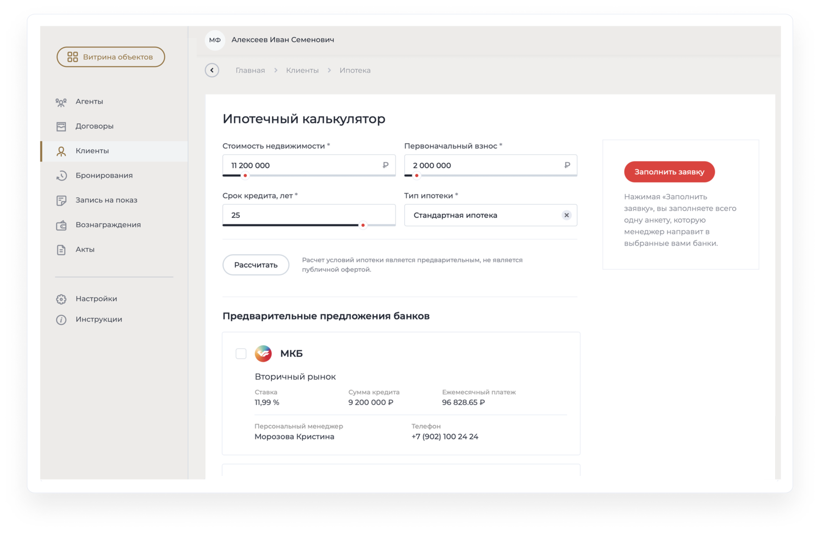820x533 pixels.
Task: Click the Акты file icon
Action: coord(61,250)
